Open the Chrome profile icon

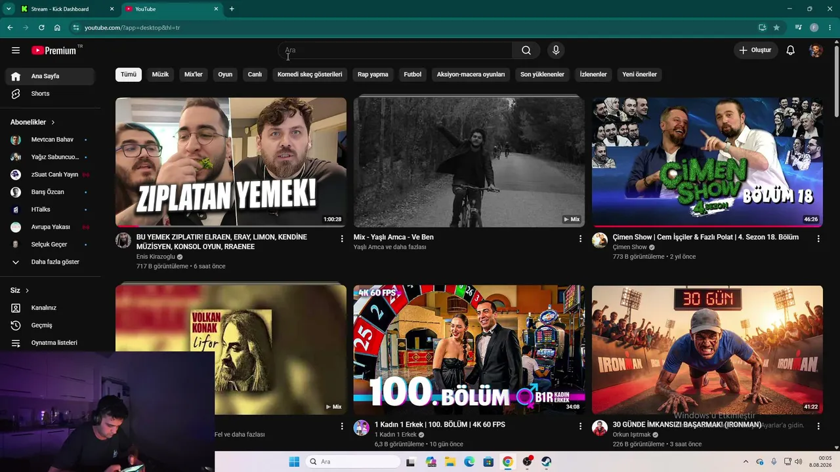[814, 28]
